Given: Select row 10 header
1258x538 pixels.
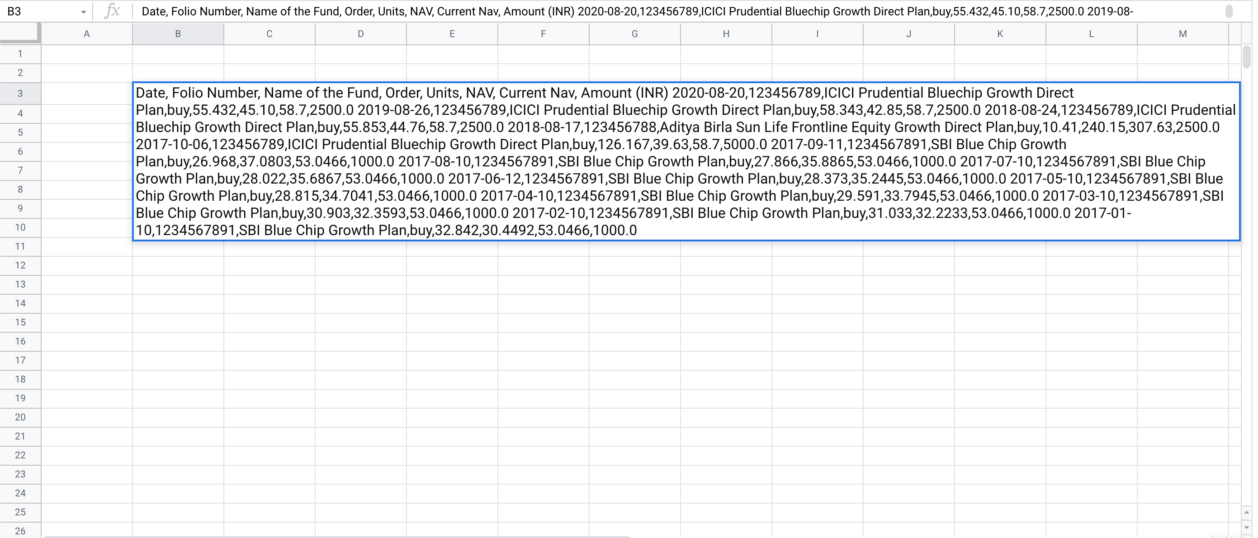Looking at the screenshot, I should point(20,227).
